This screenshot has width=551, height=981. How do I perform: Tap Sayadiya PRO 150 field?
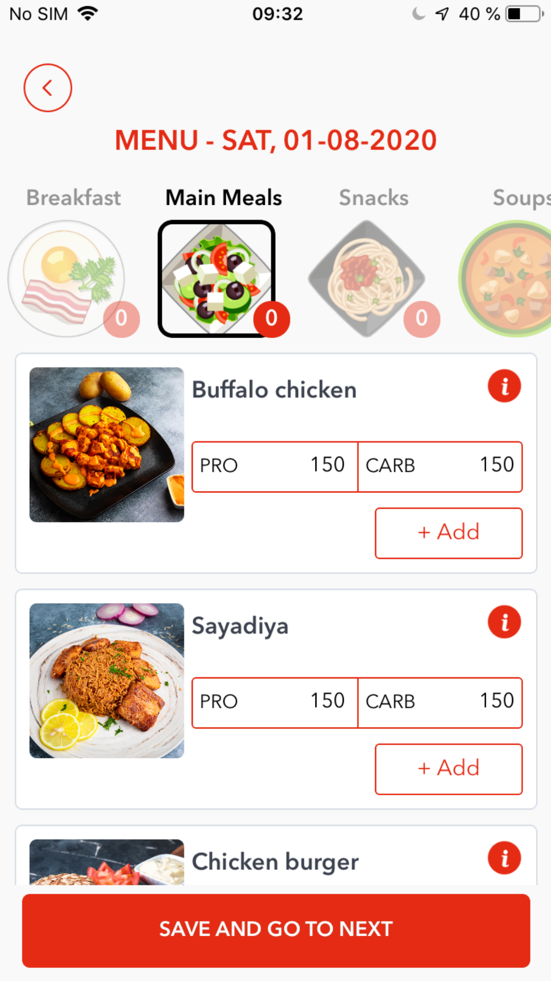click(275, 702)
